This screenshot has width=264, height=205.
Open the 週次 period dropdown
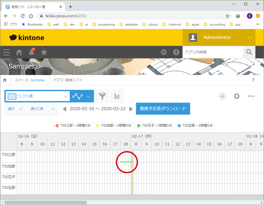[x=15, y=109]
